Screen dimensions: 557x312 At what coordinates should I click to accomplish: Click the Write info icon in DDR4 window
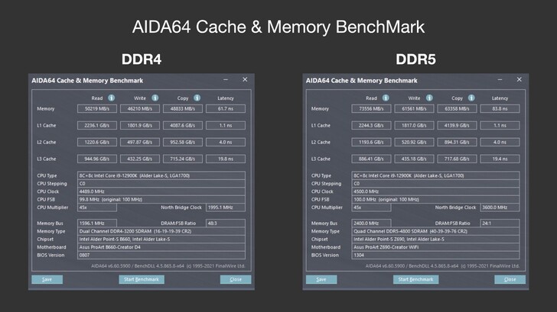[155, 98]
